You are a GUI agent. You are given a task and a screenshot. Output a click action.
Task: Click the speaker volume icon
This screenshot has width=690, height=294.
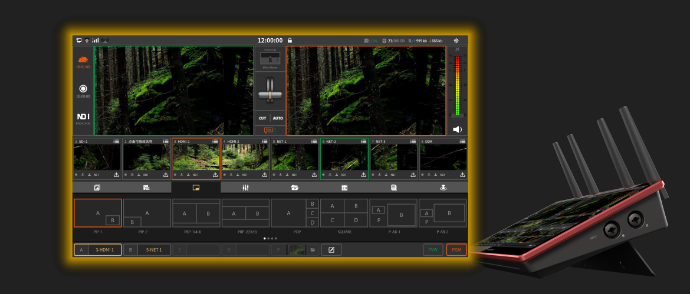pos(457,129)
